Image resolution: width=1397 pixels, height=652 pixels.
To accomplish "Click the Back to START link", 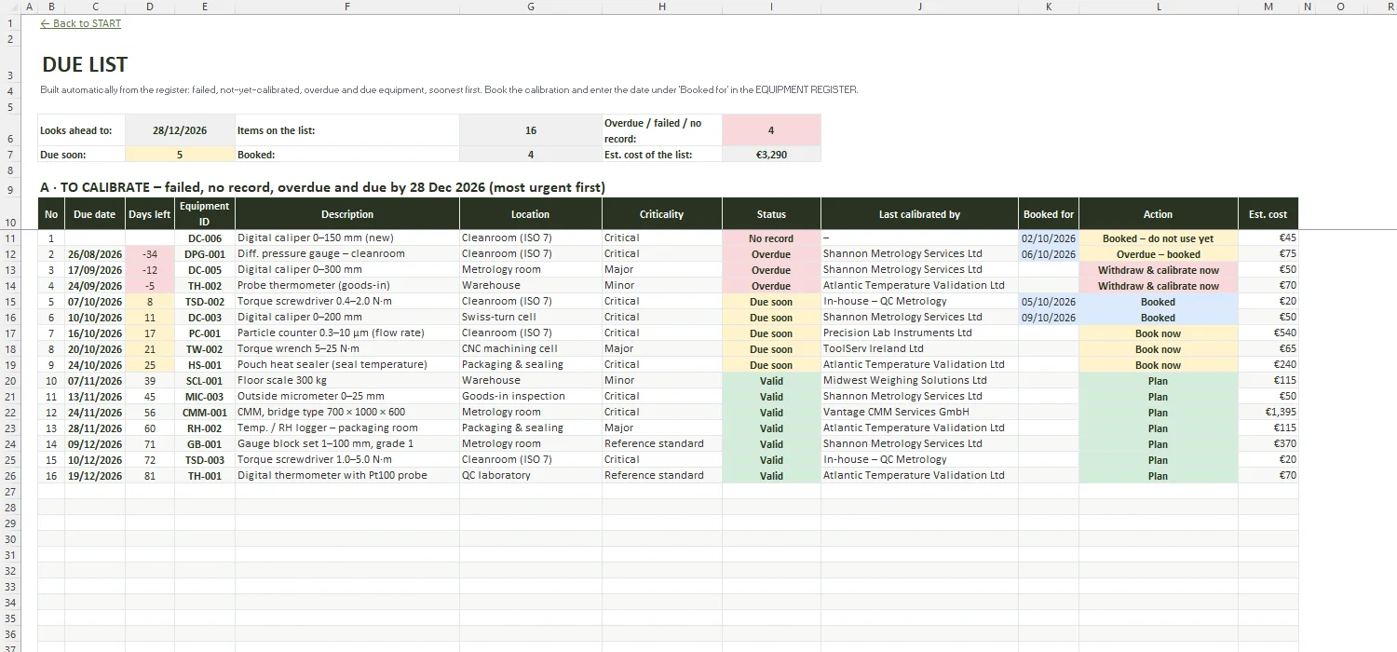I will [x=80, y=23].
